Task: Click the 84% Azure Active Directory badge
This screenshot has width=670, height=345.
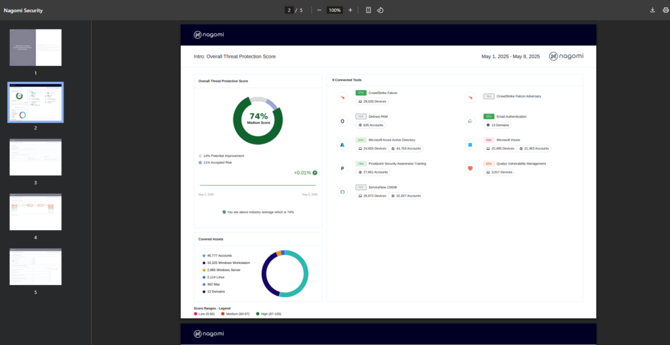Action: pyautogui.click(x=361, y=140)
